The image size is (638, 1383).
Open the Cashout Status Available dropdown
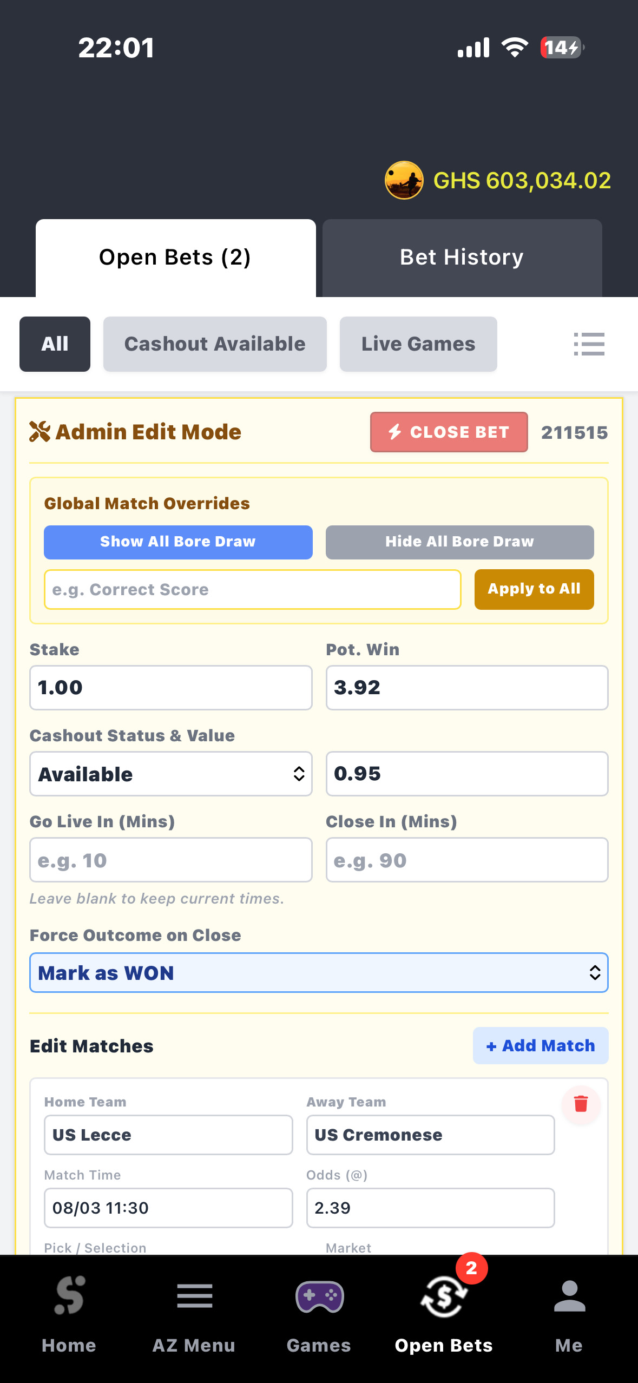point(171,774)
